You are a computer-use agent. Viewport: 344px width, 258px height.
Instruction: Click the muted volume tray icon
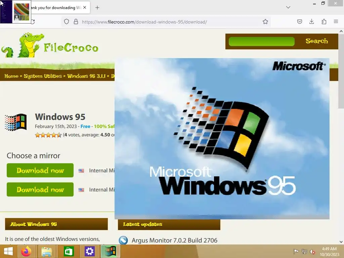coord(312,252)
